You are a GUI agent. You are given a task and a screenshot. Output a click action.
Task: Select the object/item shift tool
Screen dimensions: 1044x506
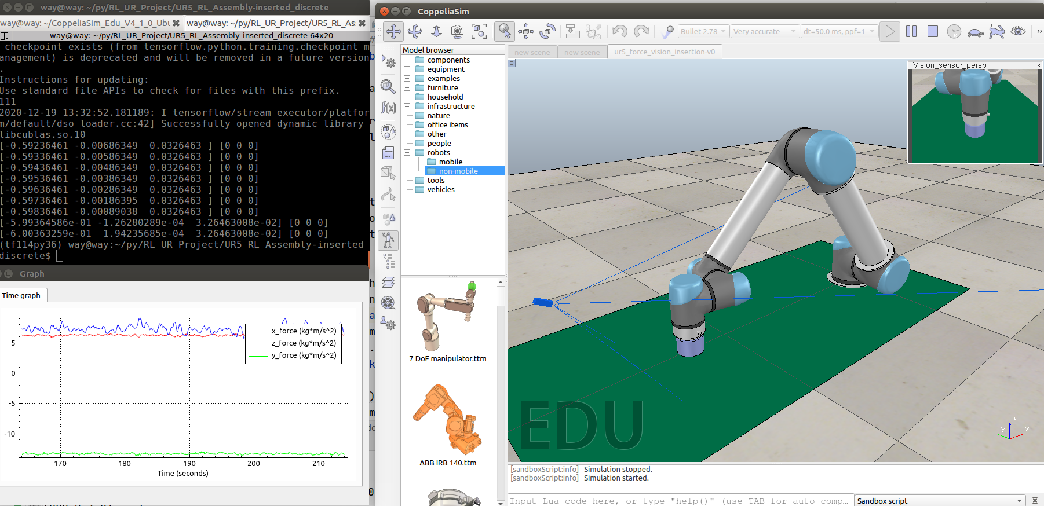click(526, 31)
